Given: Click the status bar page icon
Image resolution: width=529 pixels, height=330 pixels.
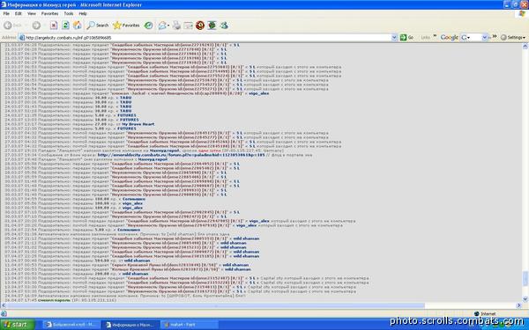Looking at the screenshot, I should point(4,314).
